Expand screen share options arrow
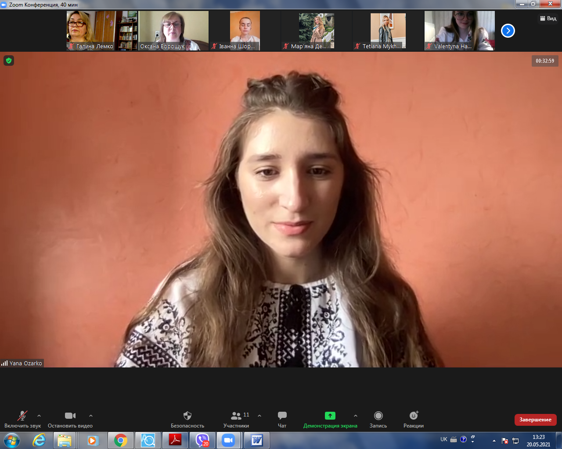This screenshot has width=562, height=449. (356, 416)
